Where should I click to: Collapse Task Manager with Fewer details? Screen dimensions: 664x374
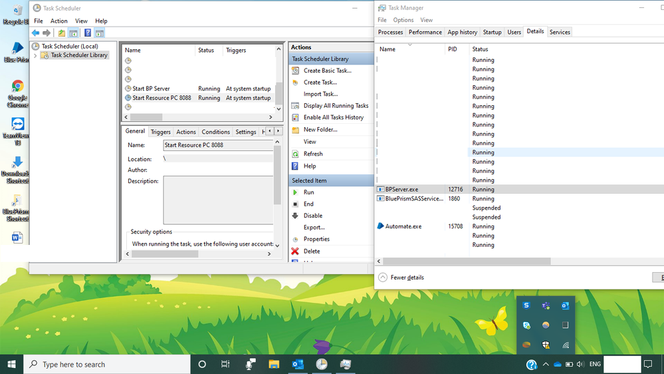tap(407, 278)
